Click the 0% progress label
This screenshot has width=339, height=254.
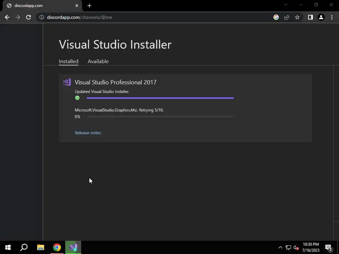(77, 117)
